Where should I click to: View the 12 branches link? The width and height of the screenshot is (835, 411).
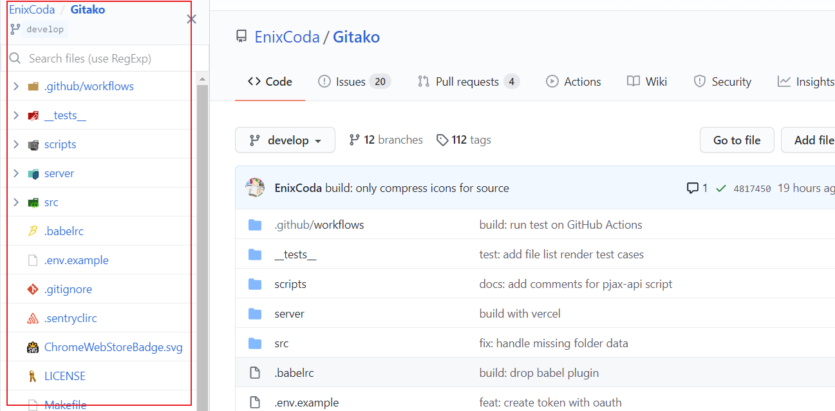[386, 140]
